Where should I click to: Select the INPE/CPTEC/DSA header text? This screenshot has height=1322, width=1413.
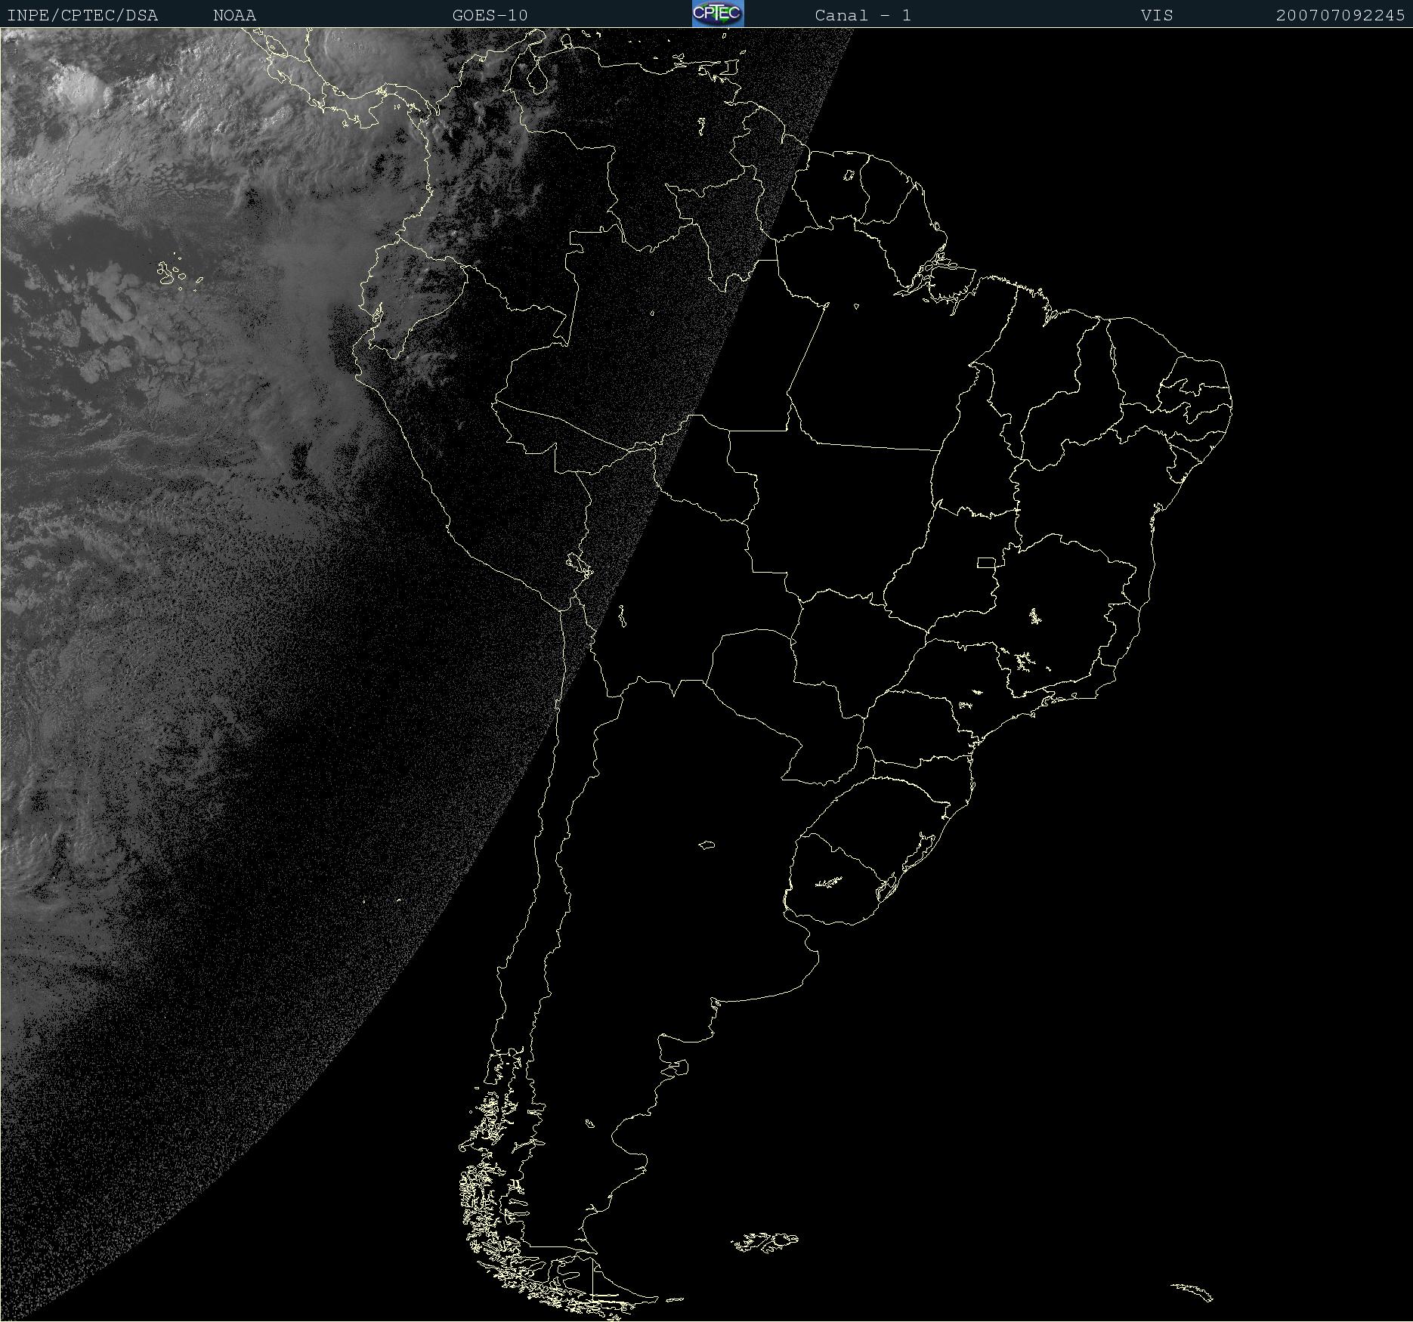(x=82, y=15)
